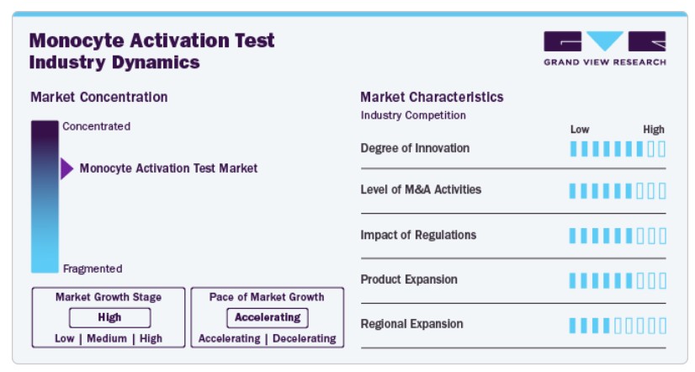Click the Monocyte Activation Test Market label
This screenshot has width=695, height=372.
(x=168, y=168)
